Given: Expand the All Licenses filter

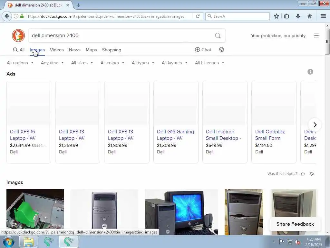Looking at the screenshot, I should (x=209, y=63).
